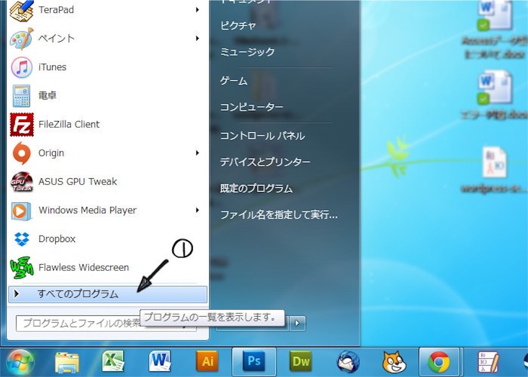Open FileZilla Client icon

tap(22, 125)
